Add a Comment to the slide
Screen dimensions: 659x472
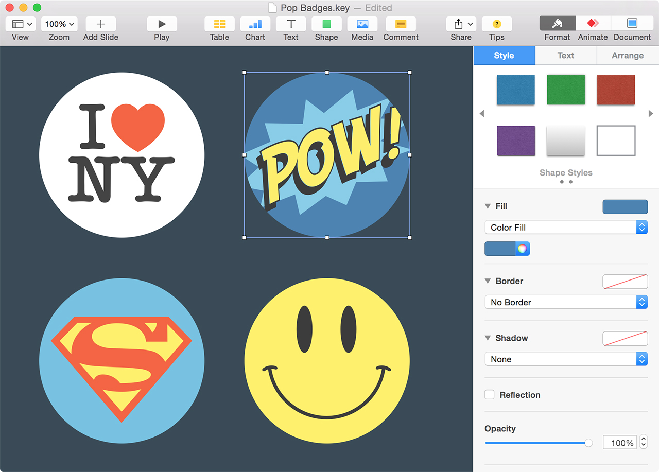click(x=401, y=24)
